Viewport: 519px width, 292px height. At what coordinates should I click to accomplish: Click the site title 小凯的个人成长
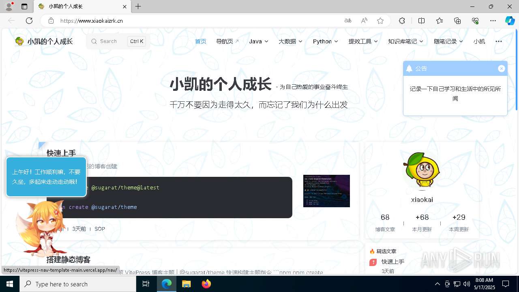[x=50, y=41]
